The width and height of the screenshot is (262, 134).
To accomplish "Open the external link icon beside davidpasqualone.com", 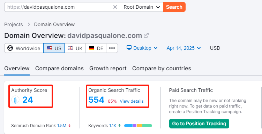I will tap(146, 36).
